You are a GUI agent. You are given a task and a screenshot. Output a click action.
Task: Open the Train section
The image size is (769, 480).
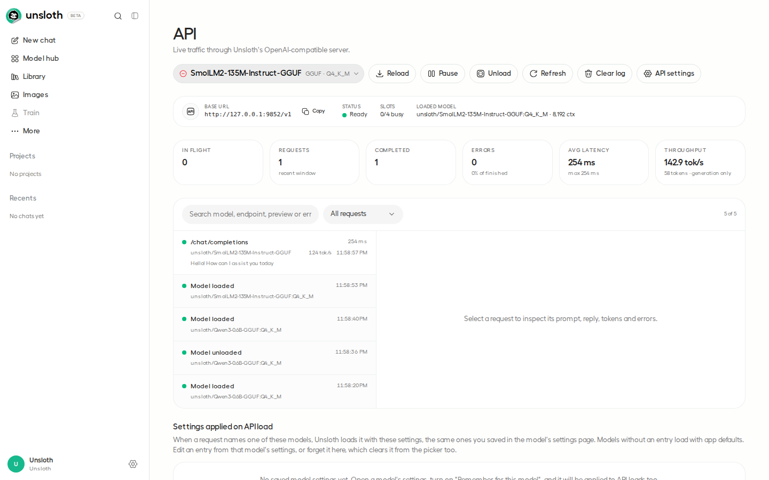pos(74,113)
